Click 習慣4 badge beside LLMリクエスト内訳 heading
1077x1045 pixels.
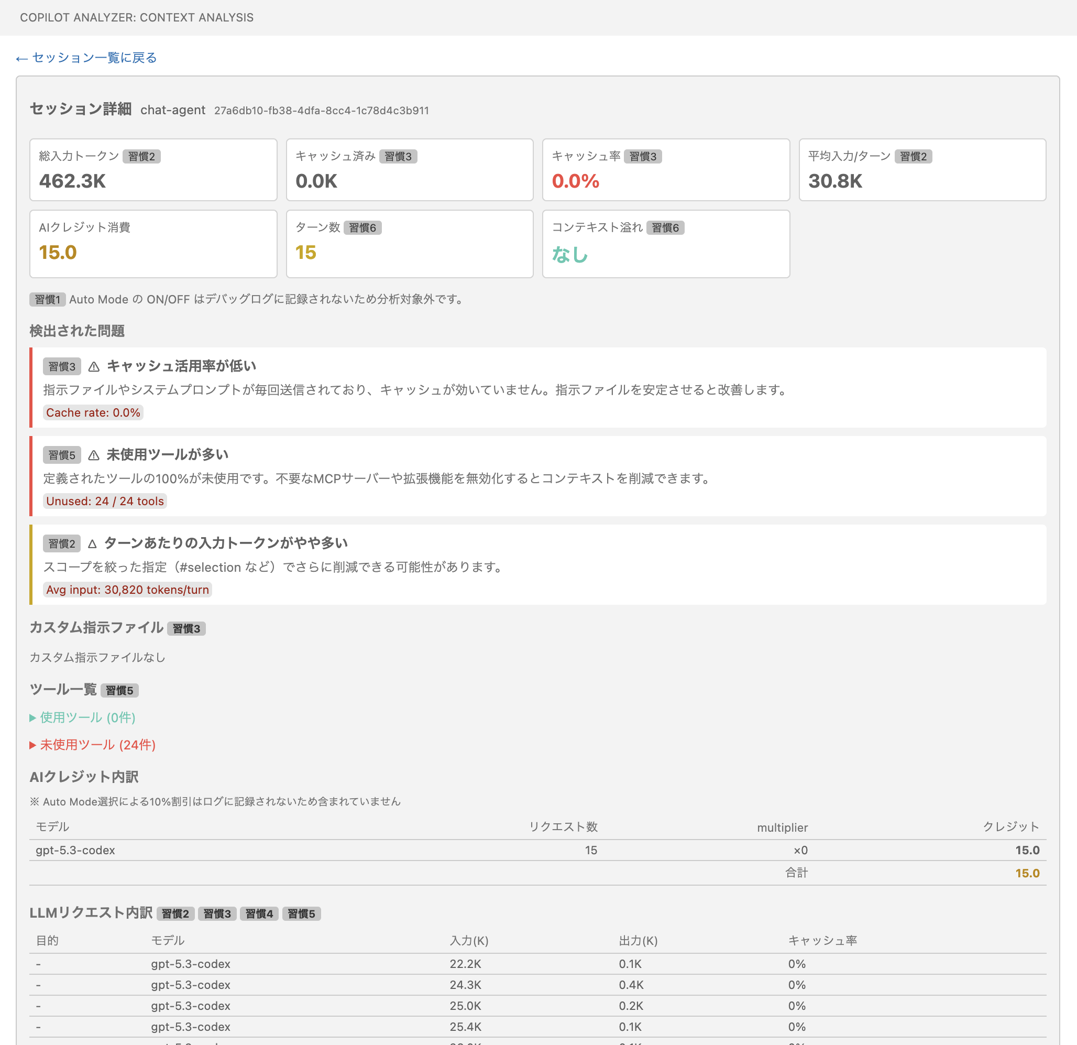tap(259, 913)
